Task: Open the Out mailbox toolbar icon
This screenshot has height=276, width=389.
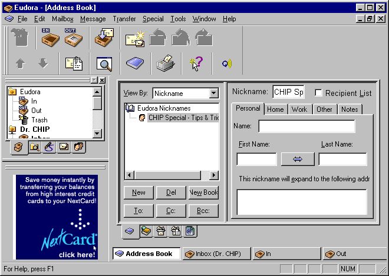Action: pos(74,38)
